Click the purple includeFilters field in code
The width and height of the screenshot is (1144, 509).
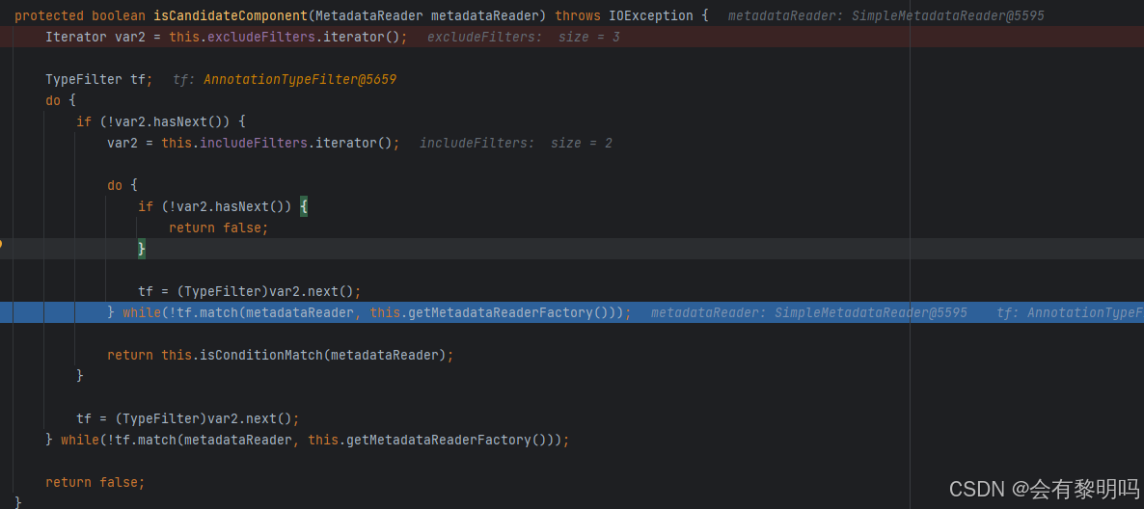coord(254,143)
